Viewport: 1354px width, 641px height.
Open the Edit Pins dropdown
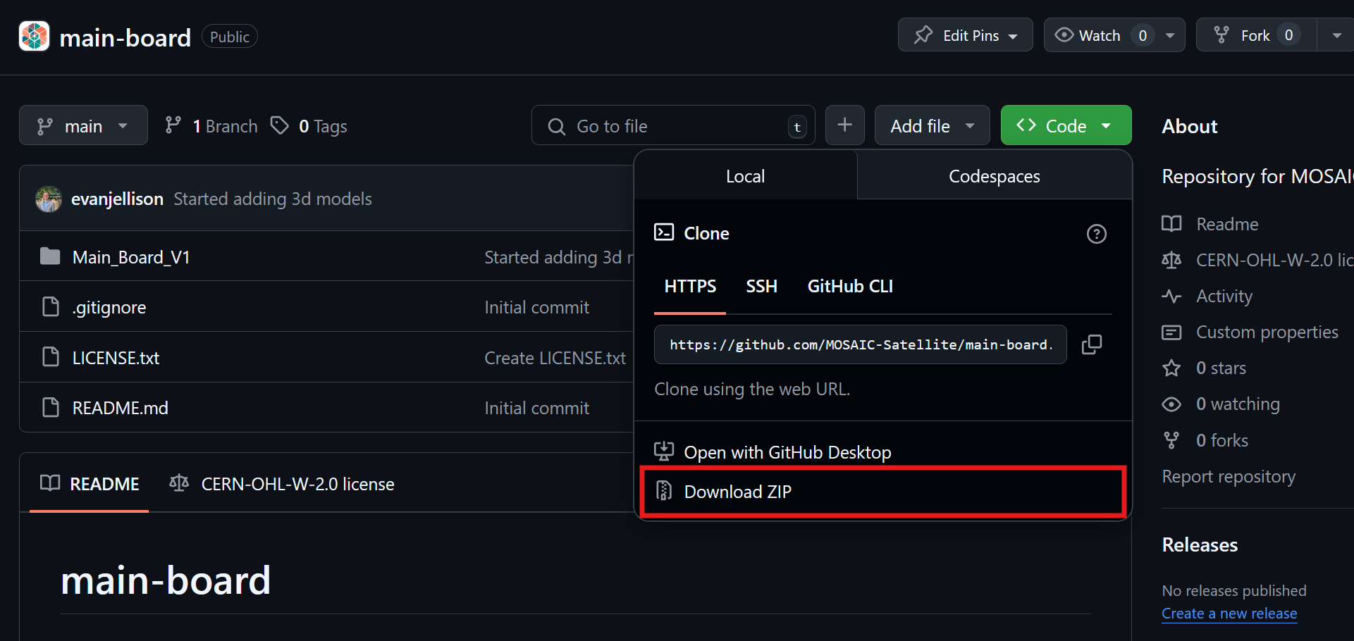tap(965, 35)
